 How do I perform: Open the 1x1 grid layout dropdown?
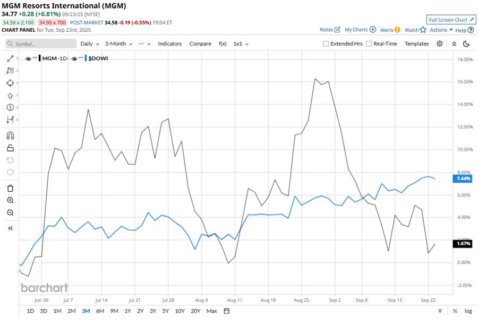pyautogui.click(x=241, y=44)
